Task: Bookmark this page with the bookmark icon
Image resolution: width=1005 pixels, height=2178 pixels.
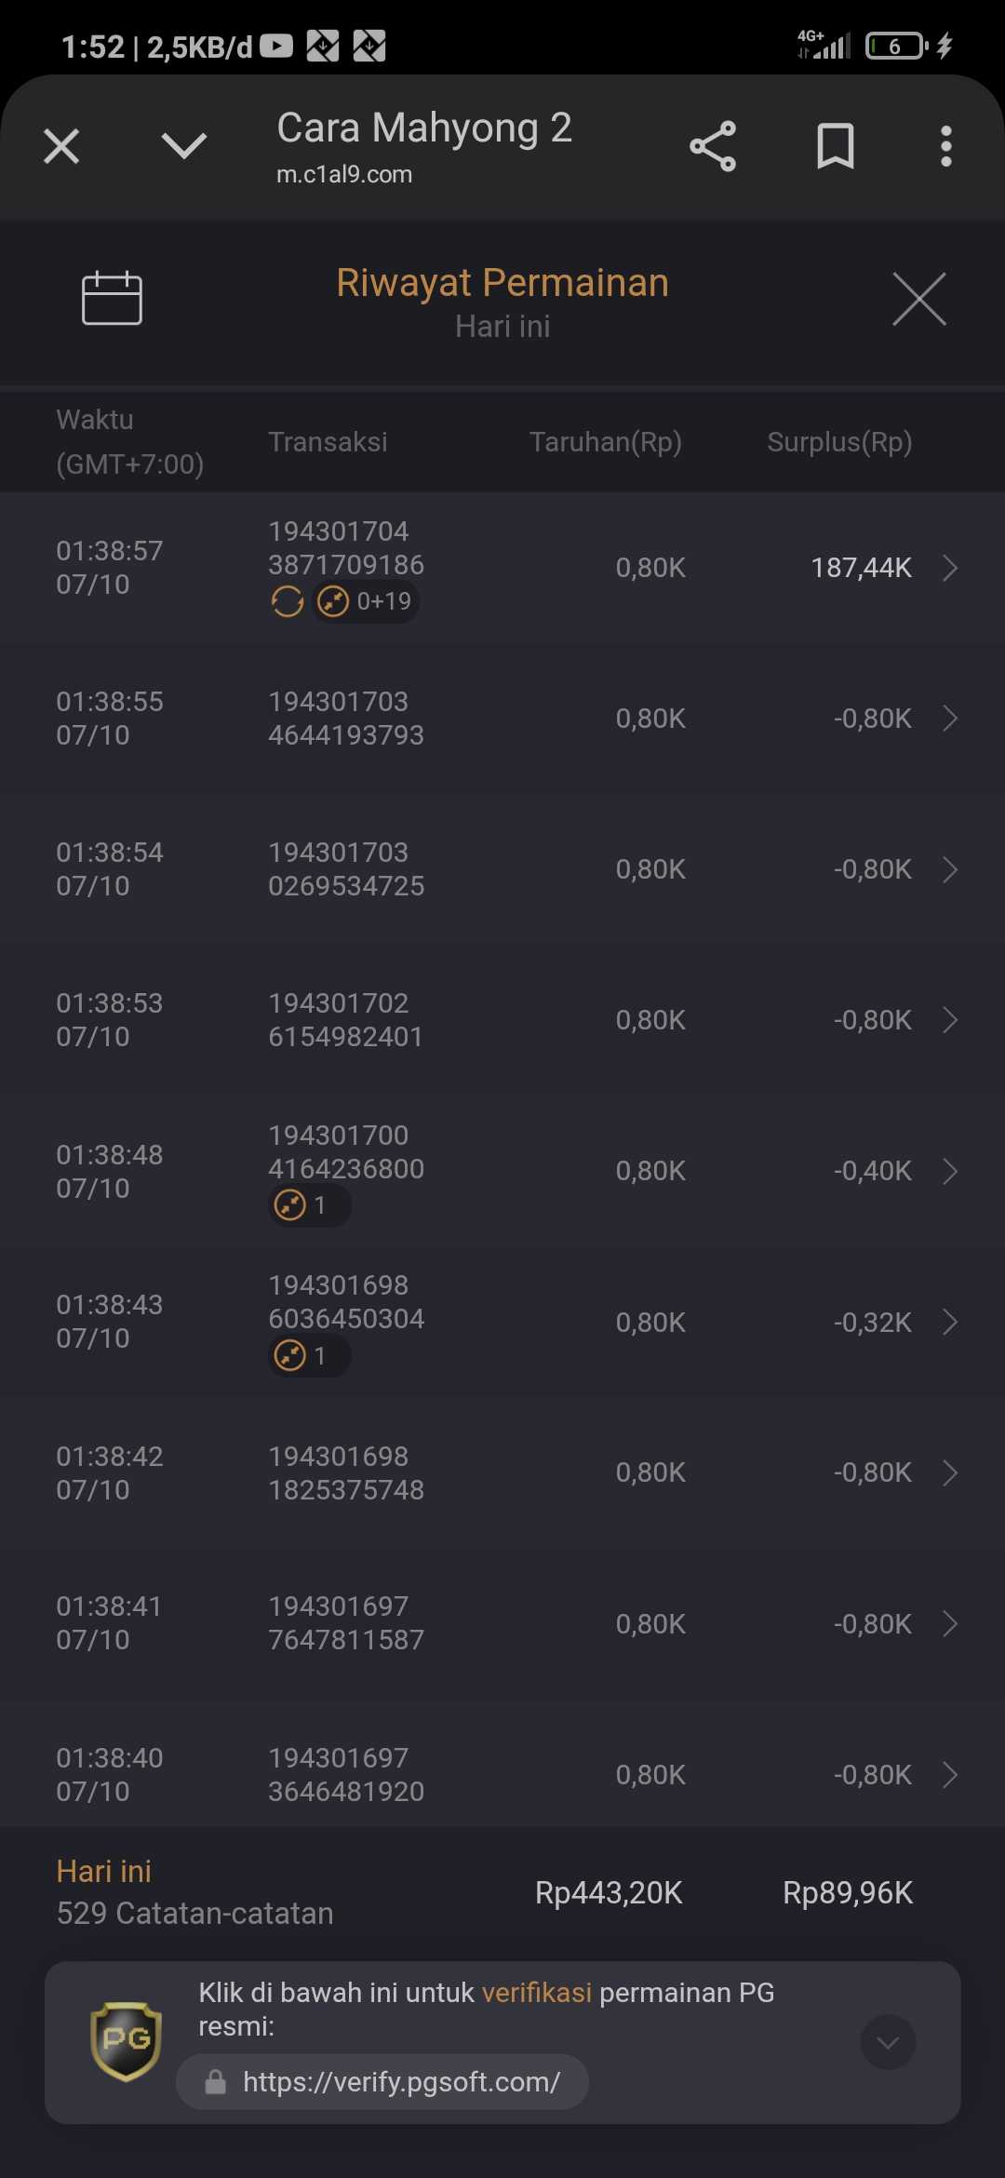Action: (x=835, y=146)
